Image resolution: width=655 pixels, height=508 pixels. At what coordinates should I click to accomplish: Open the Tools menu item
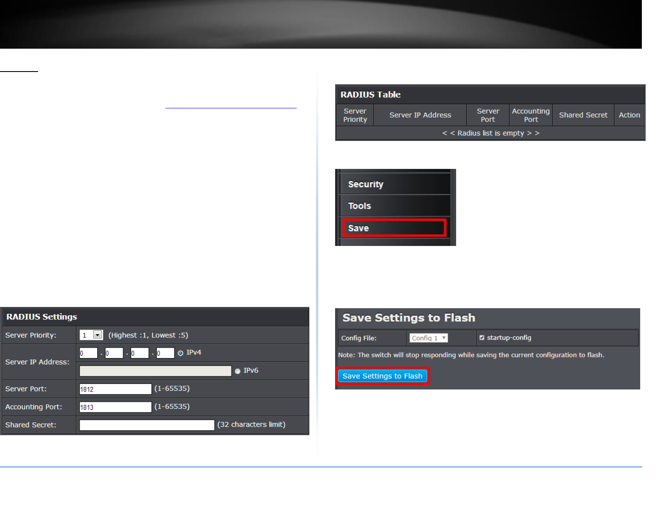396,206
